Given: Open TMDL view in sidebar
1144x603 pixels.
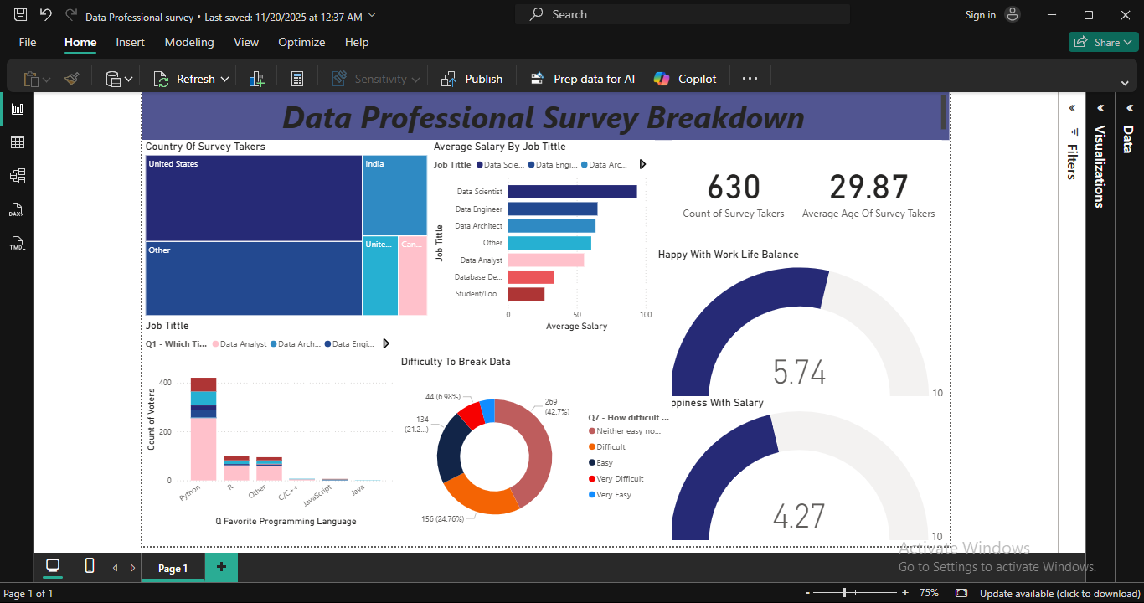Looking at the screenshot, I should pyautogui.click(x=18, y=244).
